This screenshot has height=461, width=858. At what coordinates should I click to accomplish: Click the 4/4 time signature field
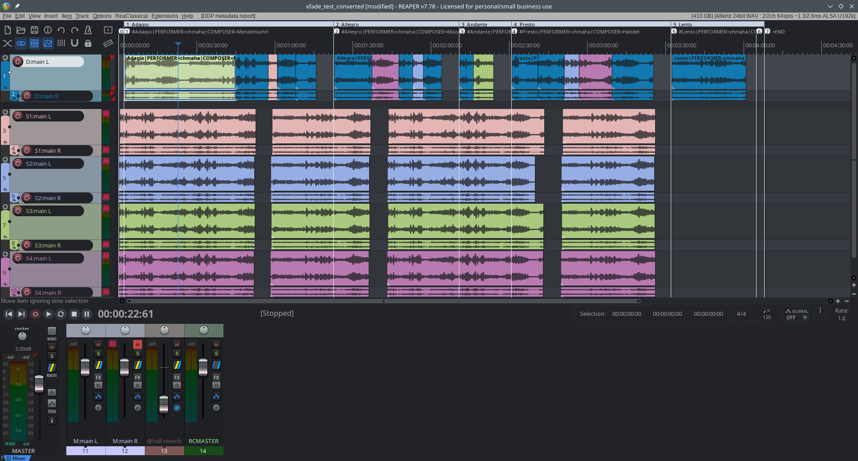click(741, 314)
